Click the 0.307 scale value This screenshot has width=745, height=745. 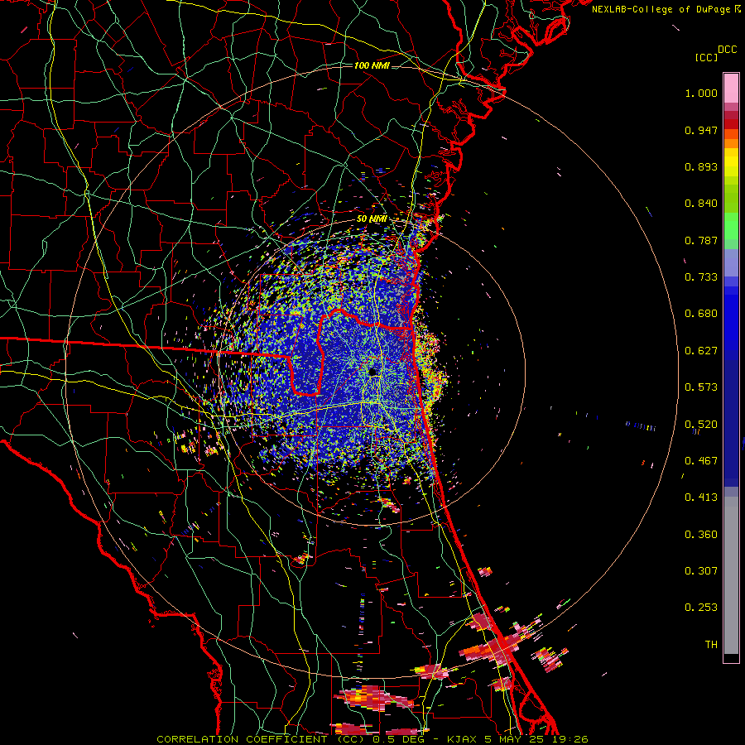pyautogui.click(x=701, y=571)
